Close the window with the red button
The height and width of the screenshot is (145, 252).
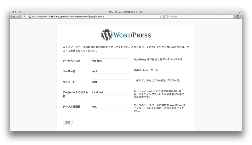coord(13,12)
